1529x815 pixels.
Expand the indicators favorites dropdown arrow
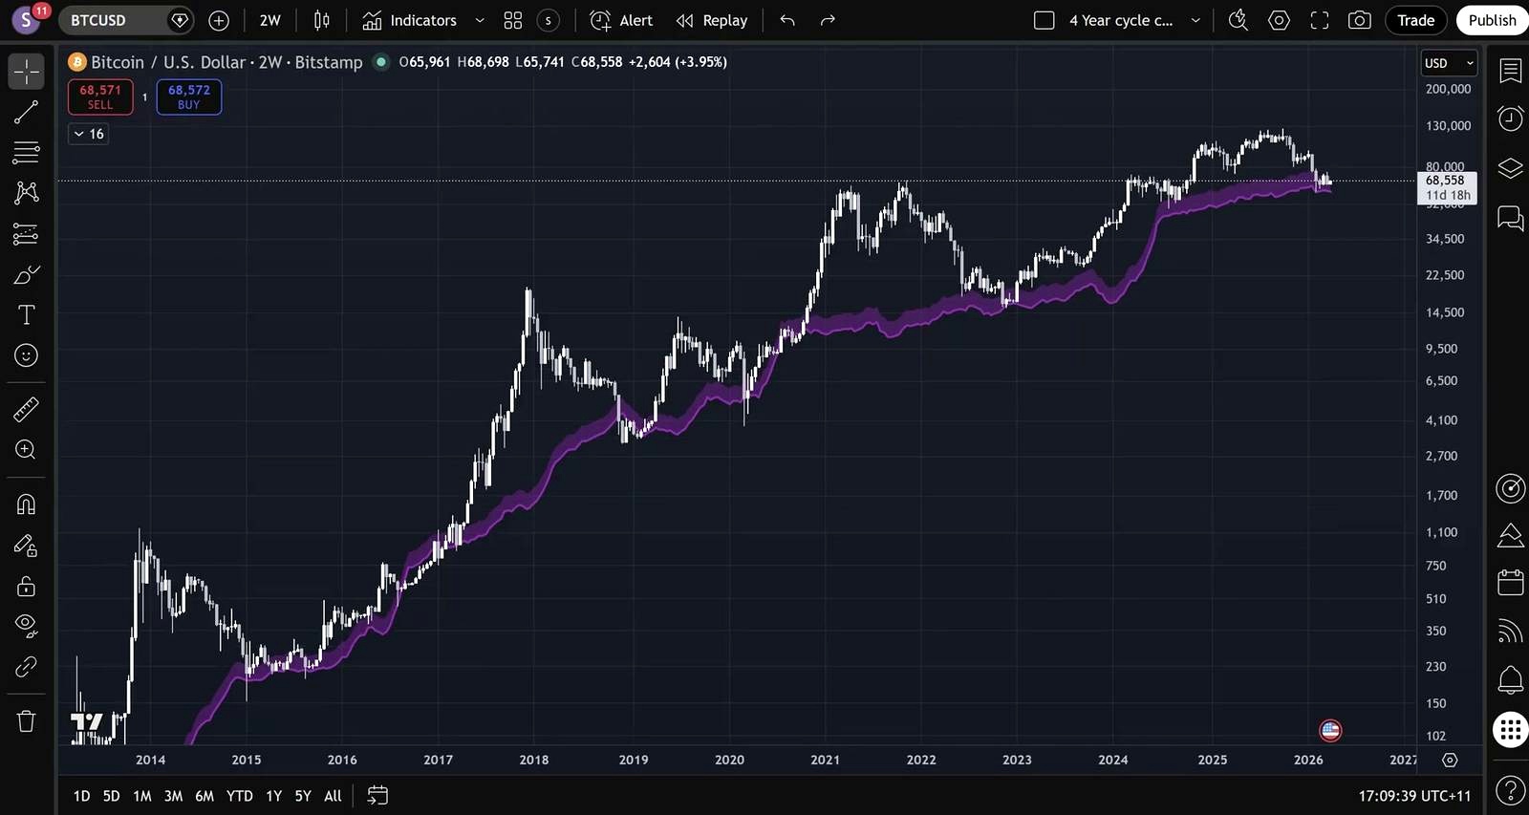click(x=480, y=20)
